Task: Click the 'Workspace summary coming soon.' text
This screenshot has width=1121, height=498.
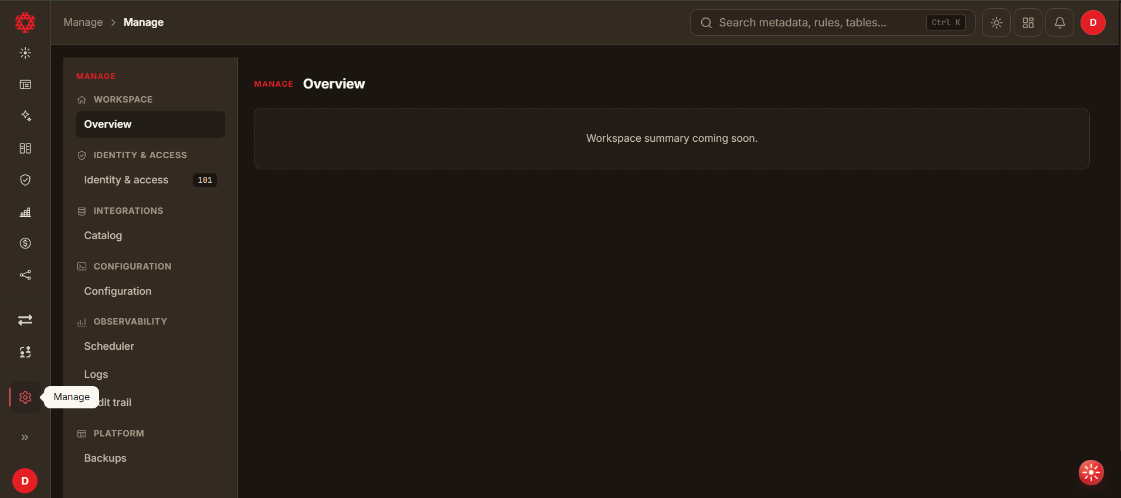Action: pyautogui.click(x=672, y=138)
